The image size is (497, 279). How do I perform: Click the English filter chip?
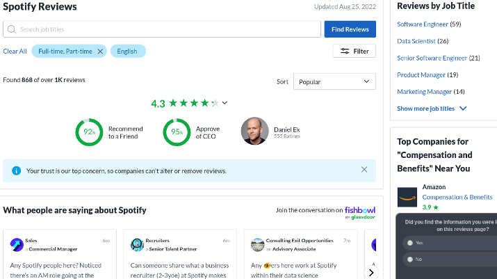point(128,51)
